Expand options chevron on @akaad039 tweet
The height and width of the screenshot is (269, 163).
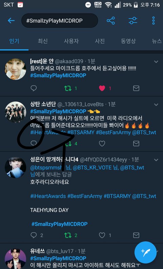click(x=156, y=62)
